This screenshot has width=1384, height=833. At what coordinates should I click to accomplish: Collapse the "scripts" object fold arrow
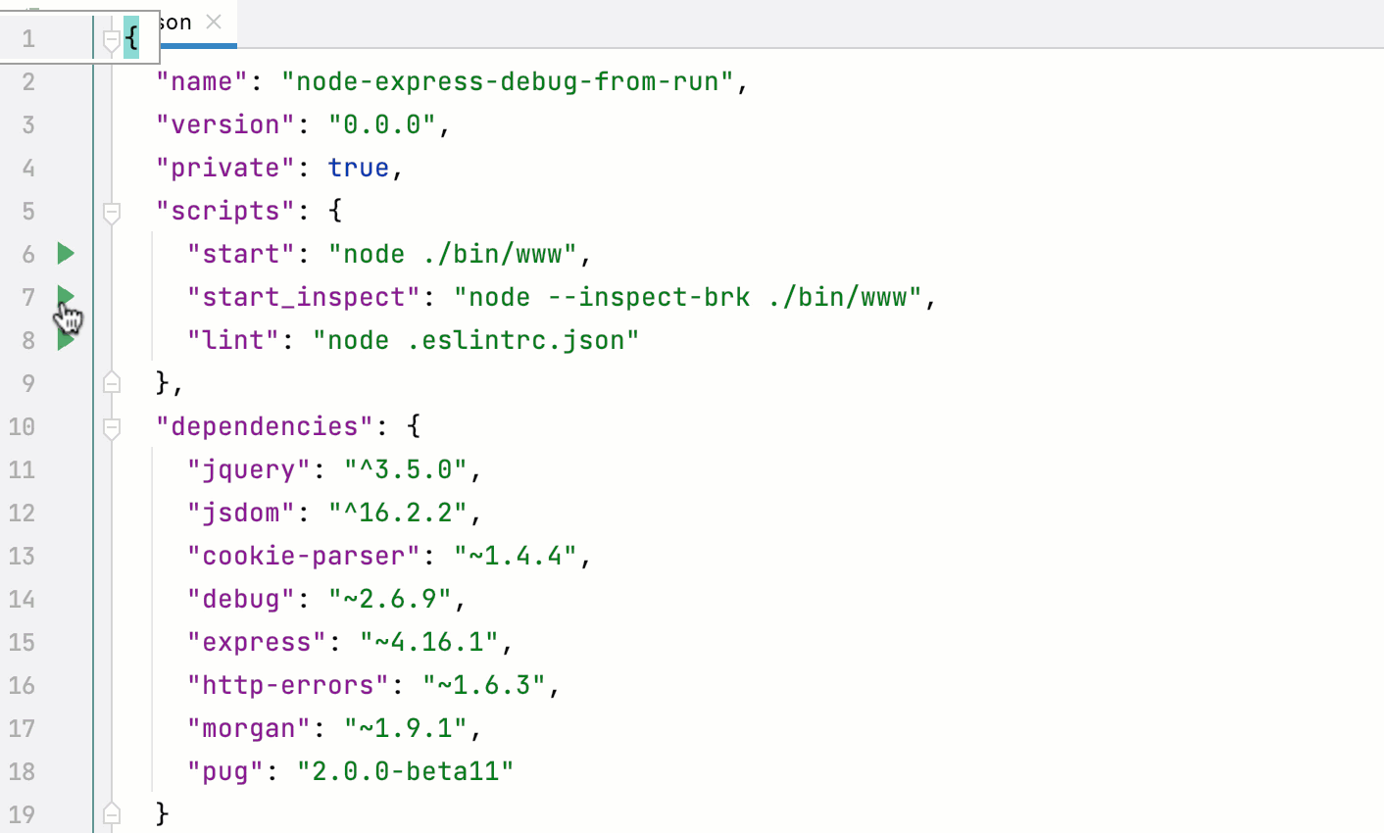click(111, 211)
